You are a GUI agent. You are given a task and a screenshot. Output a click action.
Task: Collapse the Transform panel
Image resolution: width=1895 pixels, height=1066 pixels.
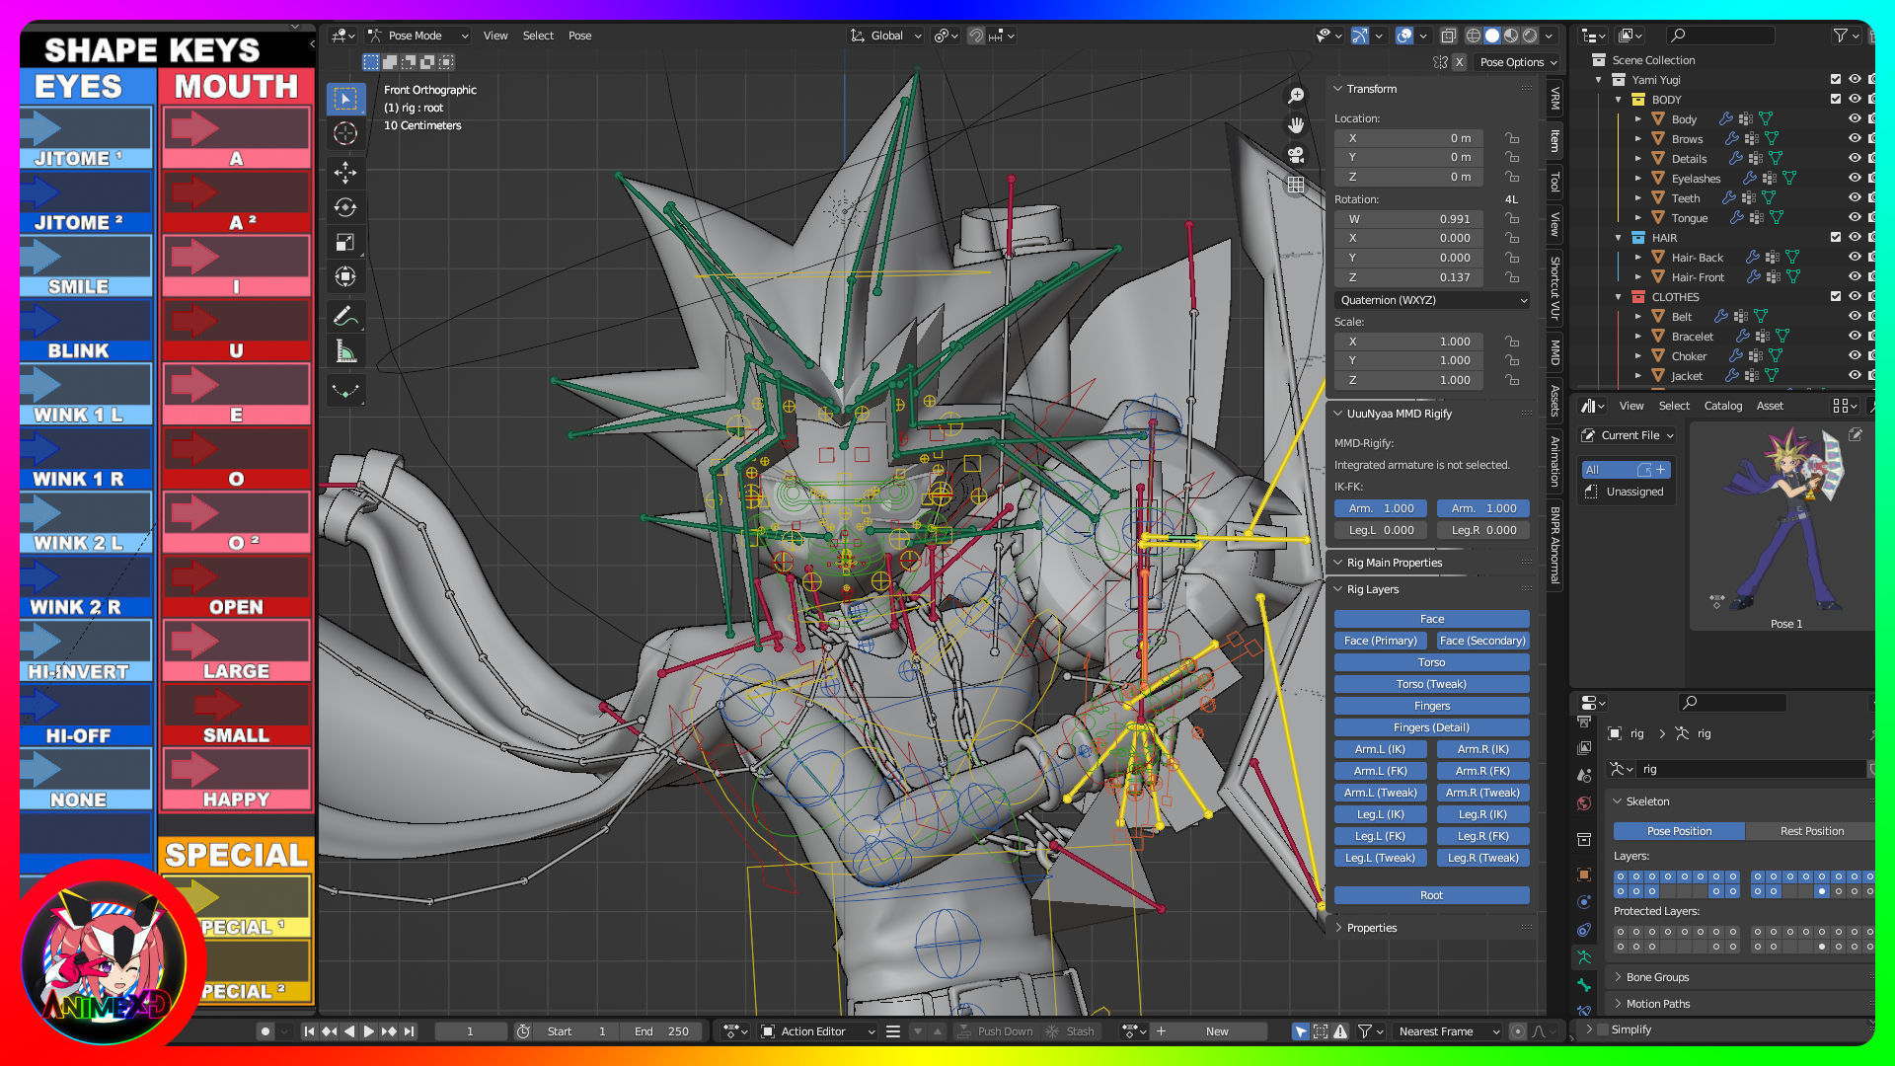click(x=1338, y=89)
